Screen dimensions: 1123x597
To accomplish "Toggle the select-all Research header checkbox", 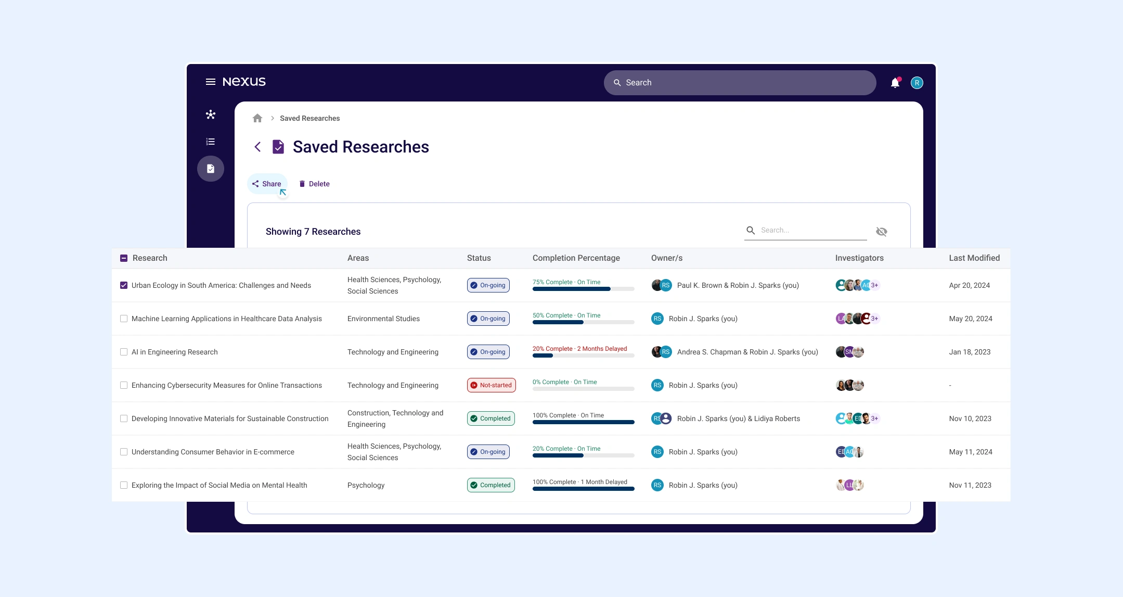I will coord(124,258).
